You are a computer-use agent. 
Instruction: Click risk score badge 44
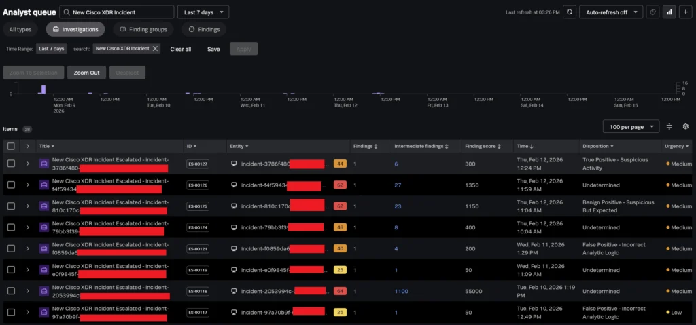pyautogui.click(x=341, y=164)
